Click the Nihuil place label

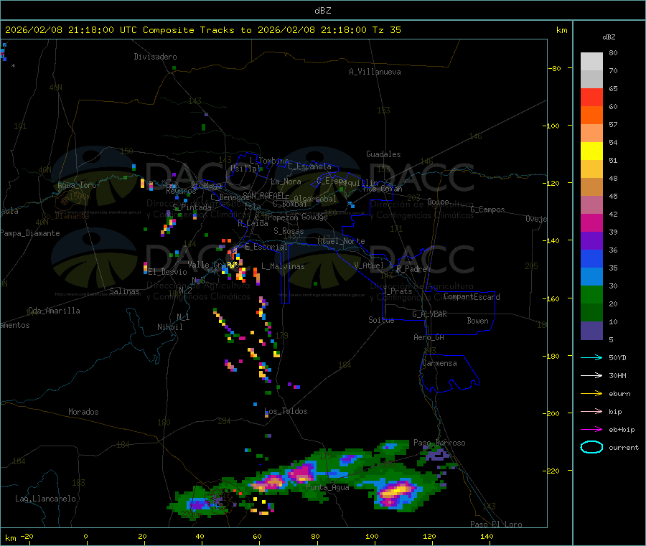click(170, 327)
